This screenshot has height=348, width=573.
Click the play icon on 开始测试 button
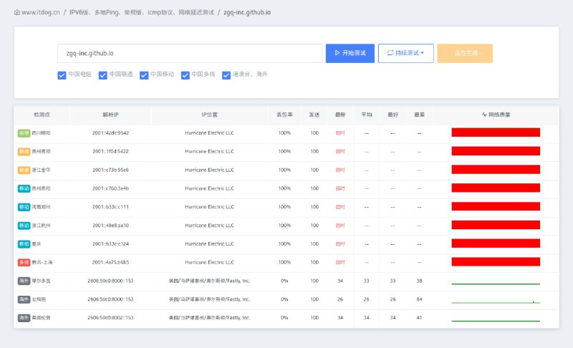(x=337, y=53)
